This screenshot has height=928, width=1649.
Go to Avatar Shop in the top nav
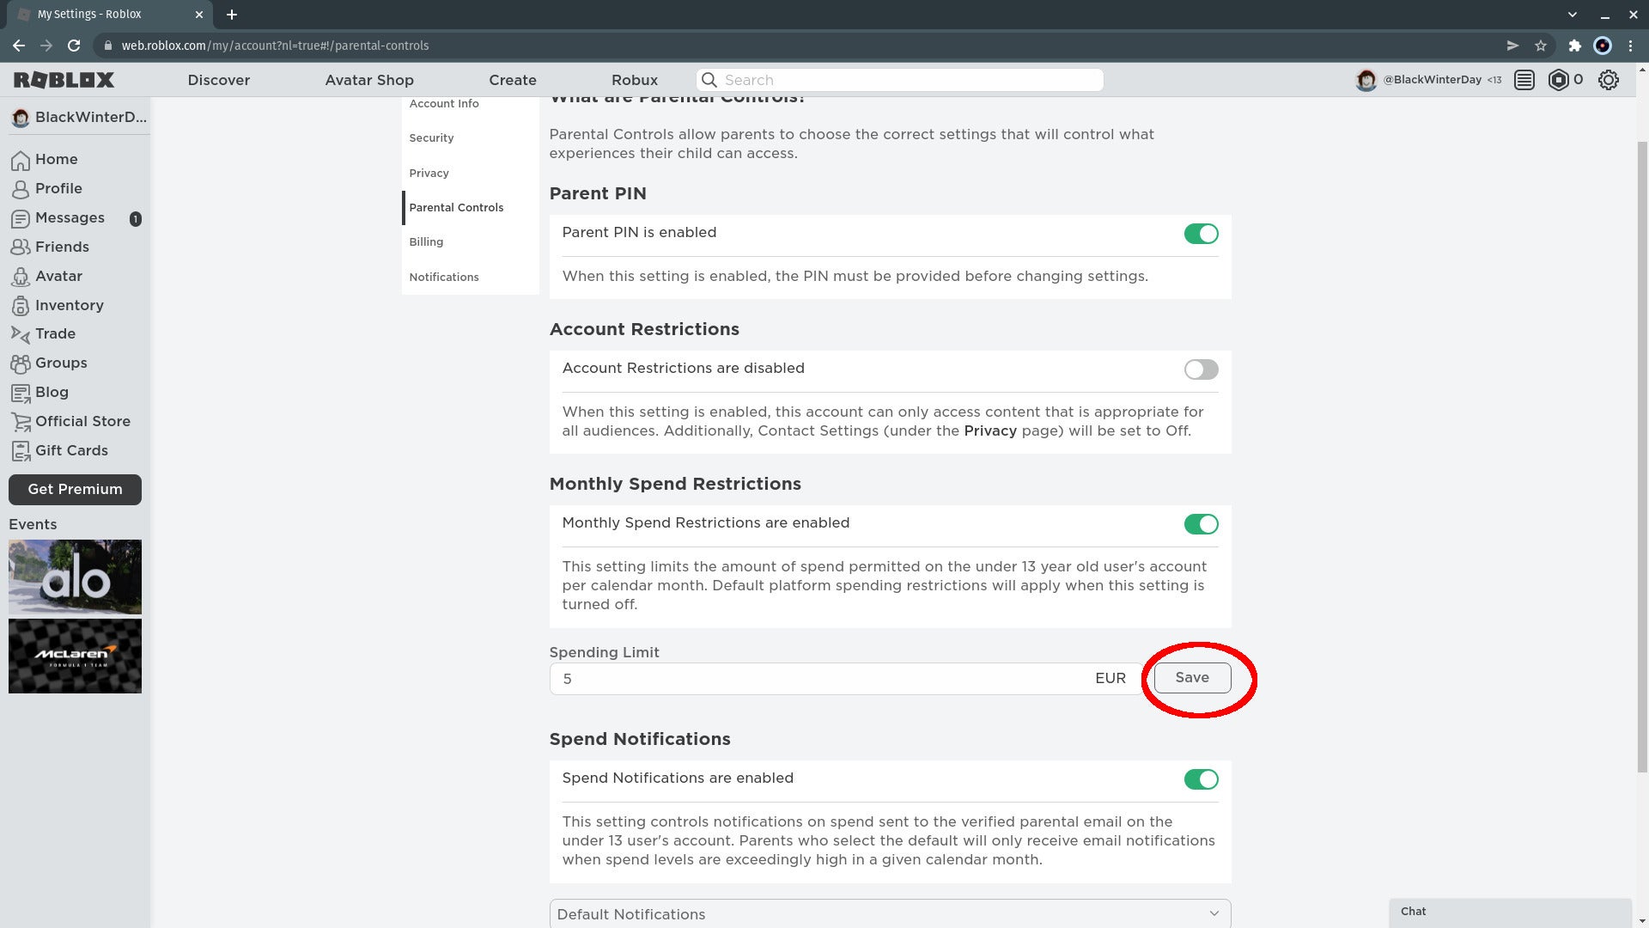(369, 80)
